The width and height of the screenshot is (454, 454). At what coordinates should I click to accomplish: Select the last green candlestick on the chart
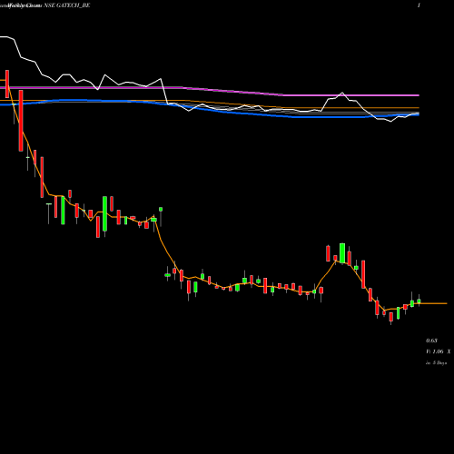click(x=419, y=301)
